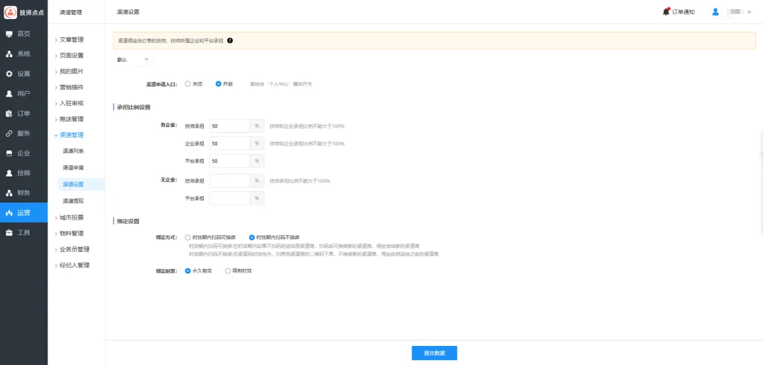The width and height of the screenshot is (764, 365).
Task: Collapse the 渠道管理 menu group
Action: [x=71, y=135]
